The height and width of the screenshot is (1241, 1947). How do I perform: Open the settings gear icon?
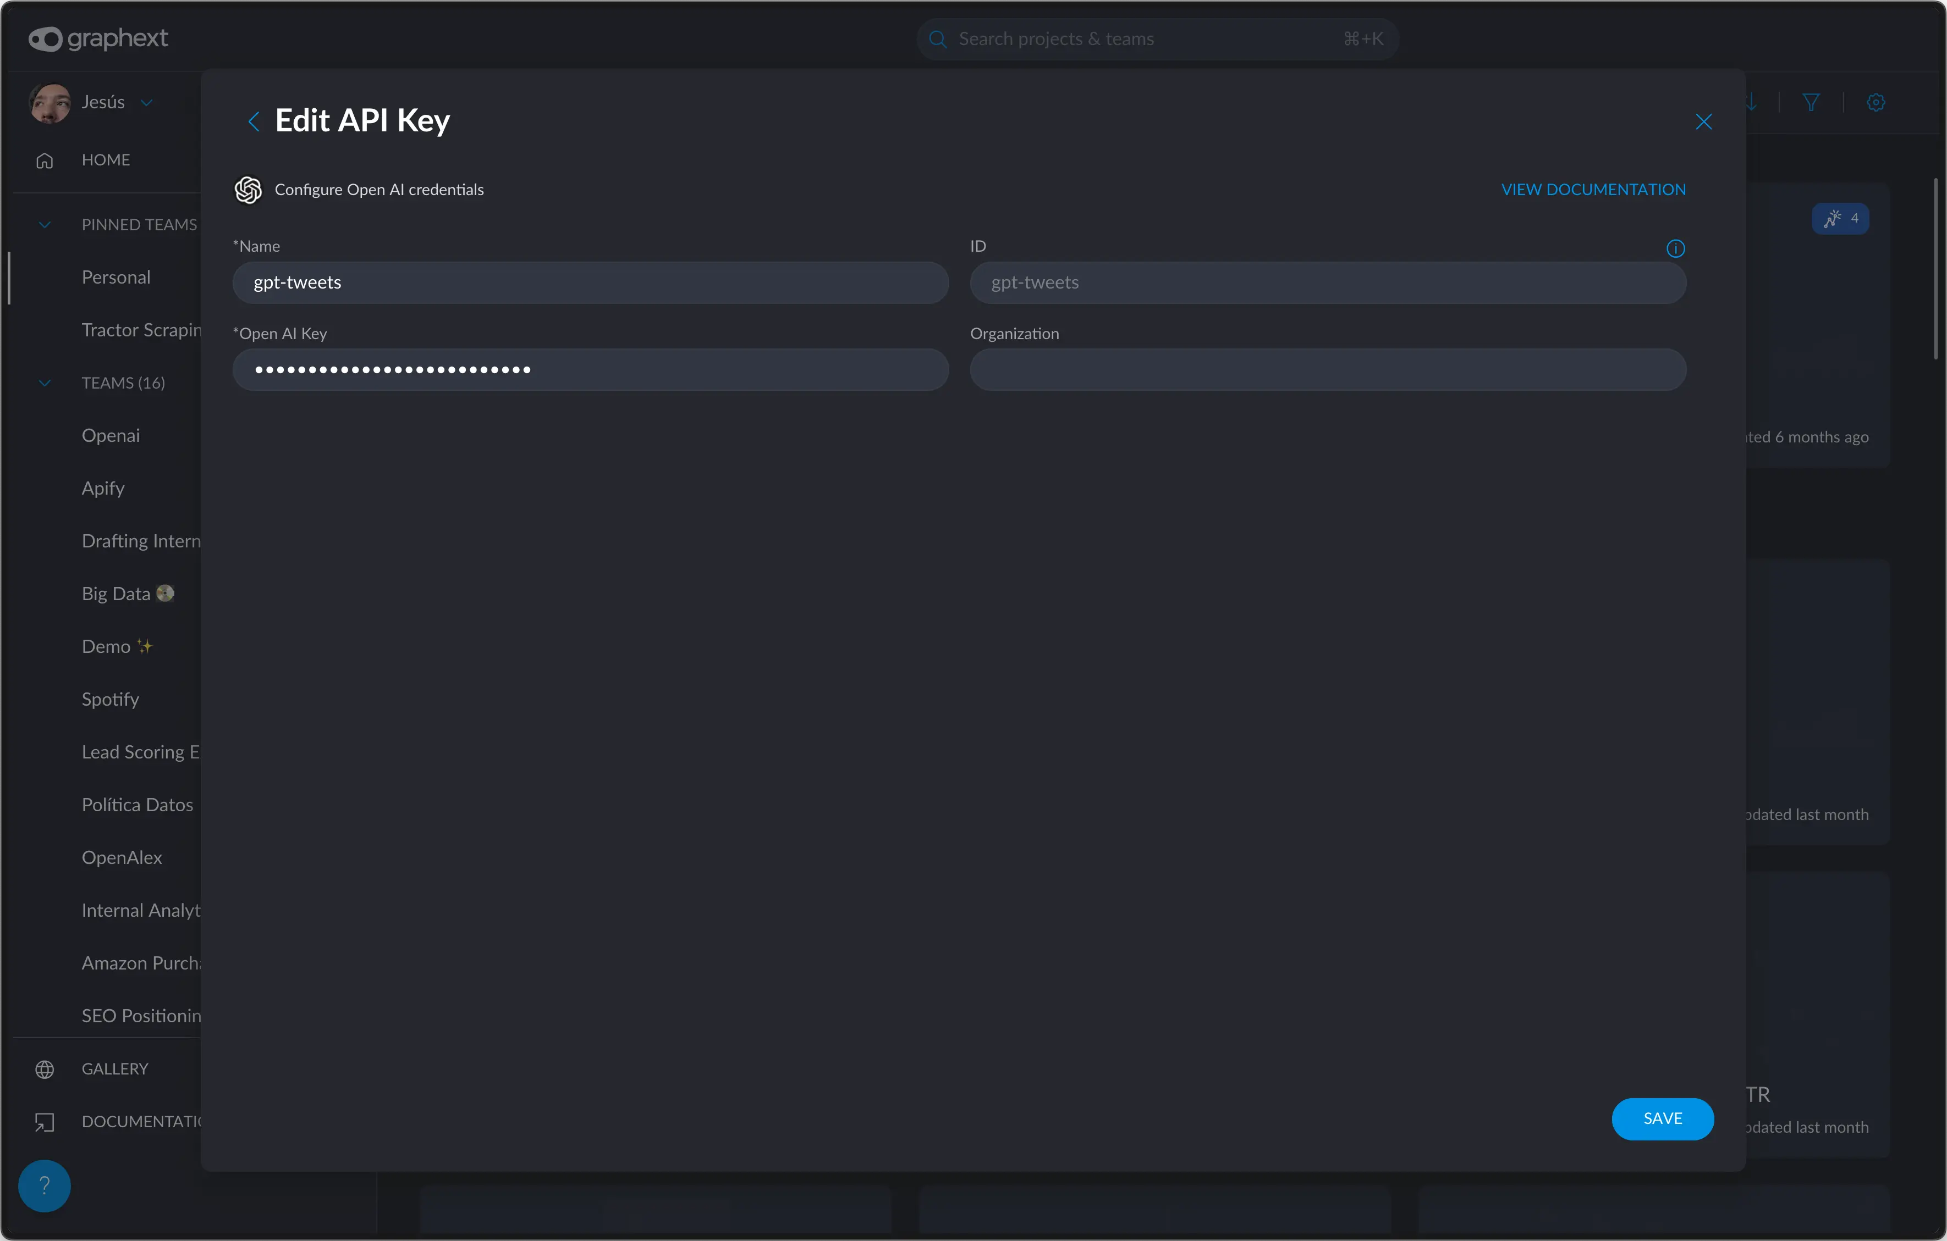pos(1877,102)
